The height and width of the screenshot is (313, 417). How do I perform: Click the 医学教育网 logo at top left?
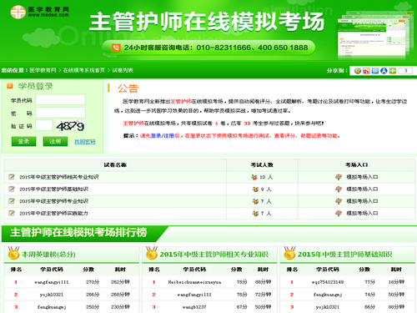point(40,12)
